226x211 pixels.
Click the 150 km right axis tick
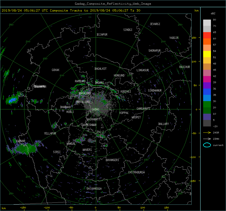pos(194,38)
